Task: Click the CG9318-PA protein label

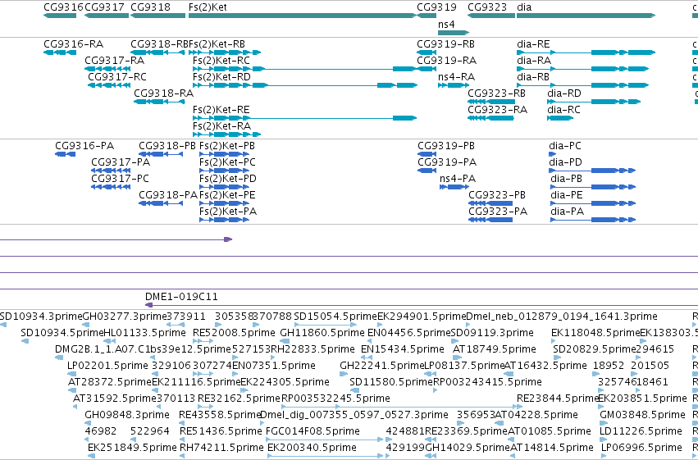Action: 168,195
